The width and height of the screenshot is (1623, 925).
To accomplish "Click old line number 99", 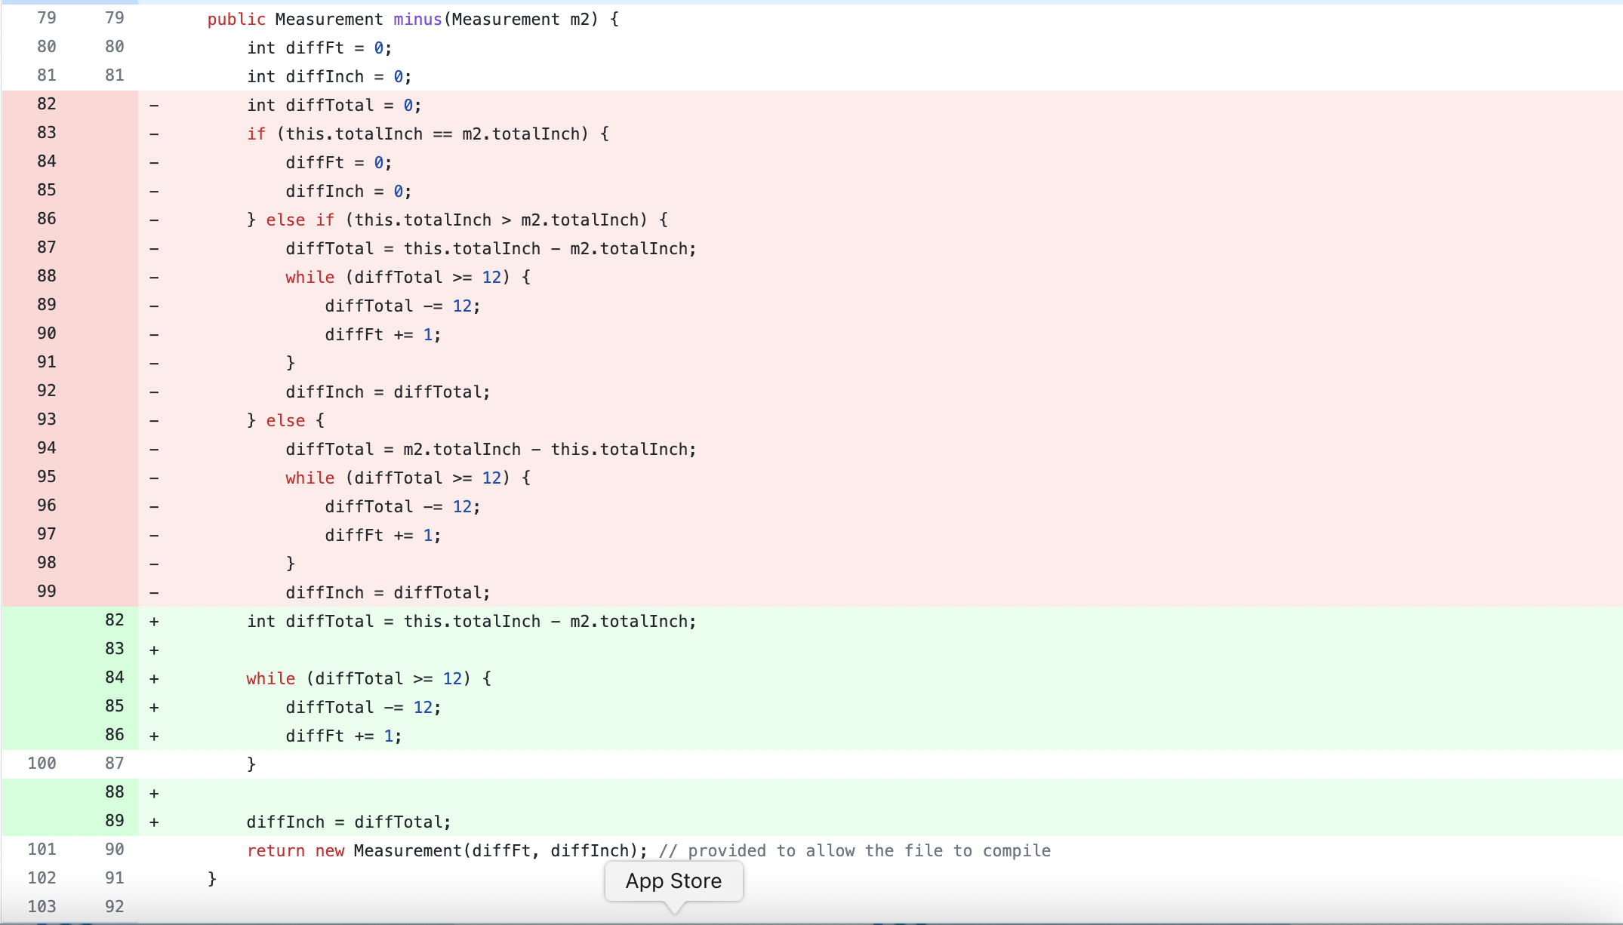I will point(47,592).
